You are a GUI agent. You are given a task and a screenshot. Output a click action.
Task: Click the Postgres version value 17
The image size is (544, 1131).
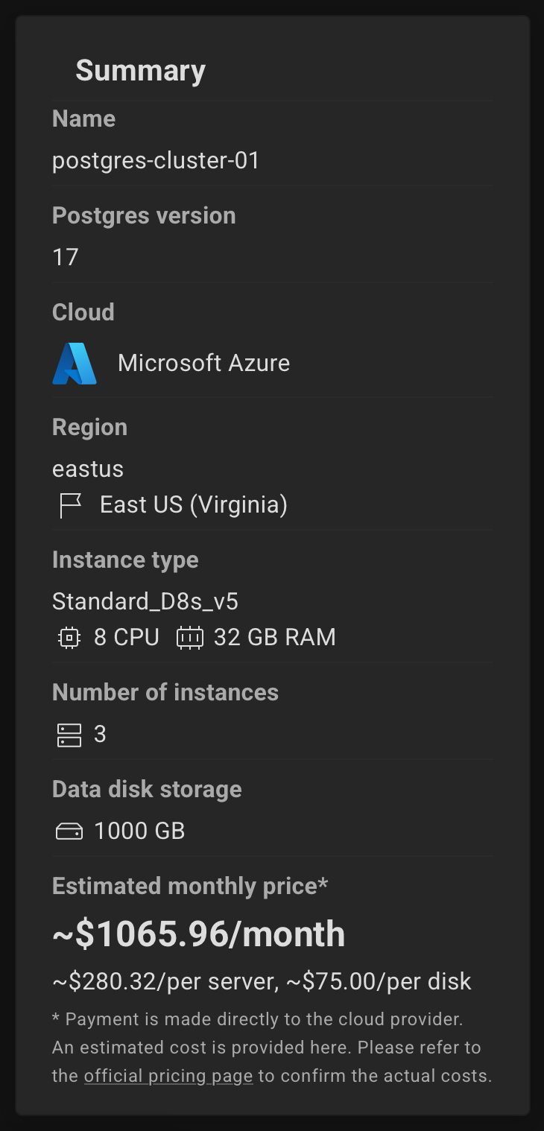[66, 257]
